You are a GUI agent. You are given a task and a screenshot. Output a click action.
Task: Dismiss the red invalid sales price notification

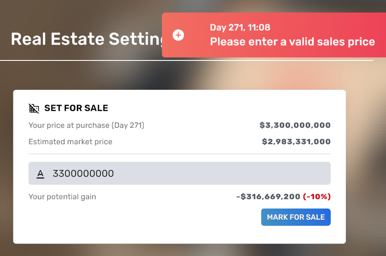[x=274, y=35]
